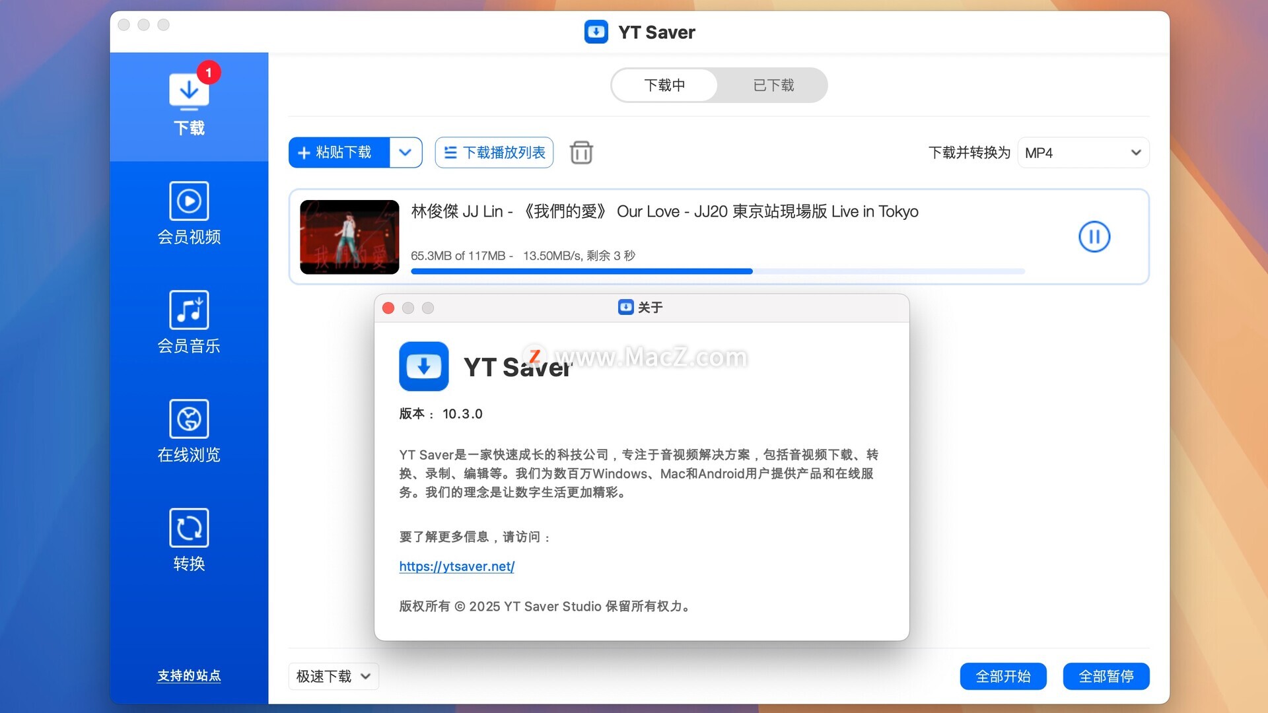The height and width of the screenshot is (713, 1268).
Task: Pause the 林俊傑 JJ Lin download
Action: (1094, 236)
